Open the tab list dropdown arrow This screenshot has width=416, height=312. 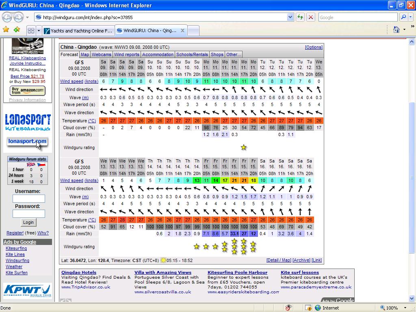point(39,31)
